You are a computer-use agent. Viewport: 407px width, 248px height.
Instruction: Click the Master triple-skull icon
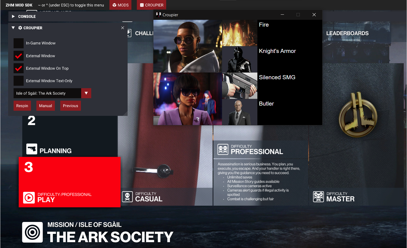tap(318, 197)
